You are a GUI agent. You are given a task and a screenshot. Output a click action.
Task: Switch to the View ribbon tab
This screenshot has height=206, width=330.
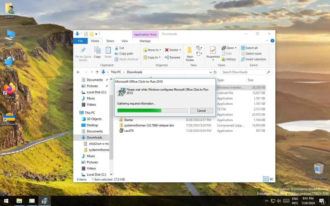[x=125, y=41]
